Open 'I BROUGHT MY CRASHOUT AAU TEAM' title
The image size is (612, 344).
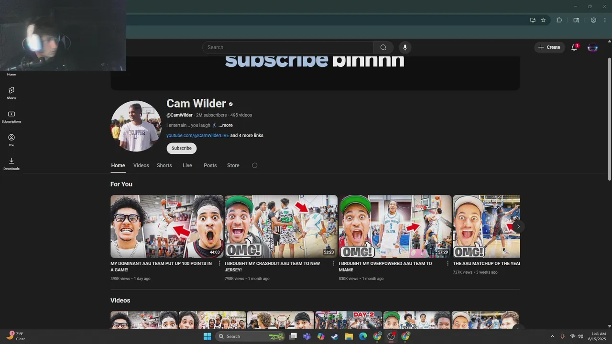[273, 267]
